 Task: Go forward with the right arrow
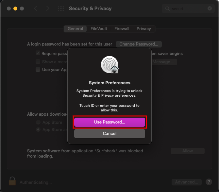[x=48, y=9]
